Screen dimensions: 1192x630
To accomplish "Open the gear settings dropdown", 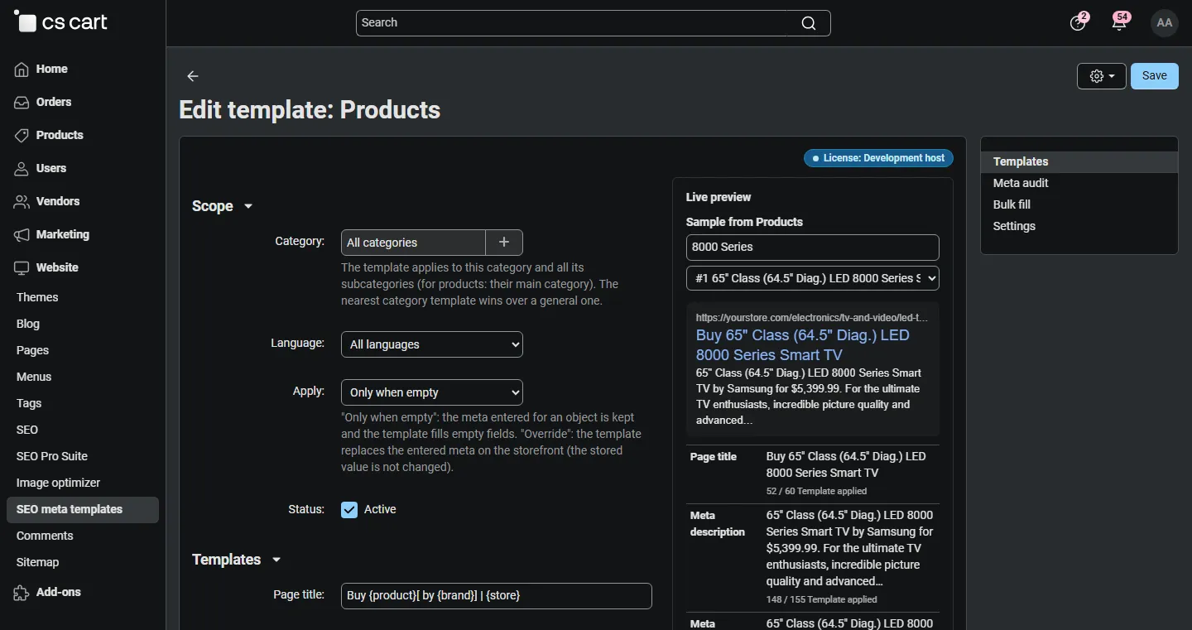I will coord(1102,76).
